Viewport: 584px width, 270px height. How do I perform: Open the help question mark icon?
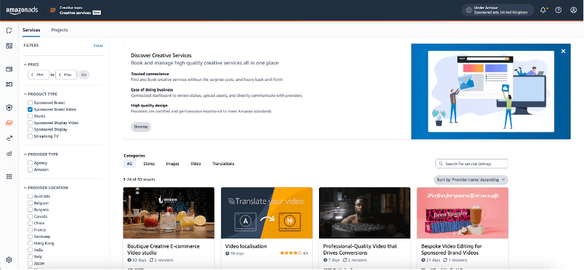[x=558, y=10]
